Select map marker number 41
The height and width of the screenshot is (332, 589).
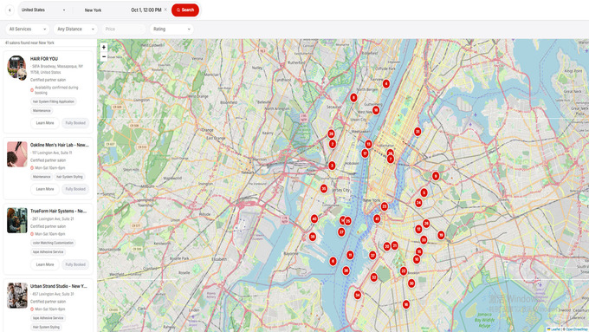click(377, 218)
